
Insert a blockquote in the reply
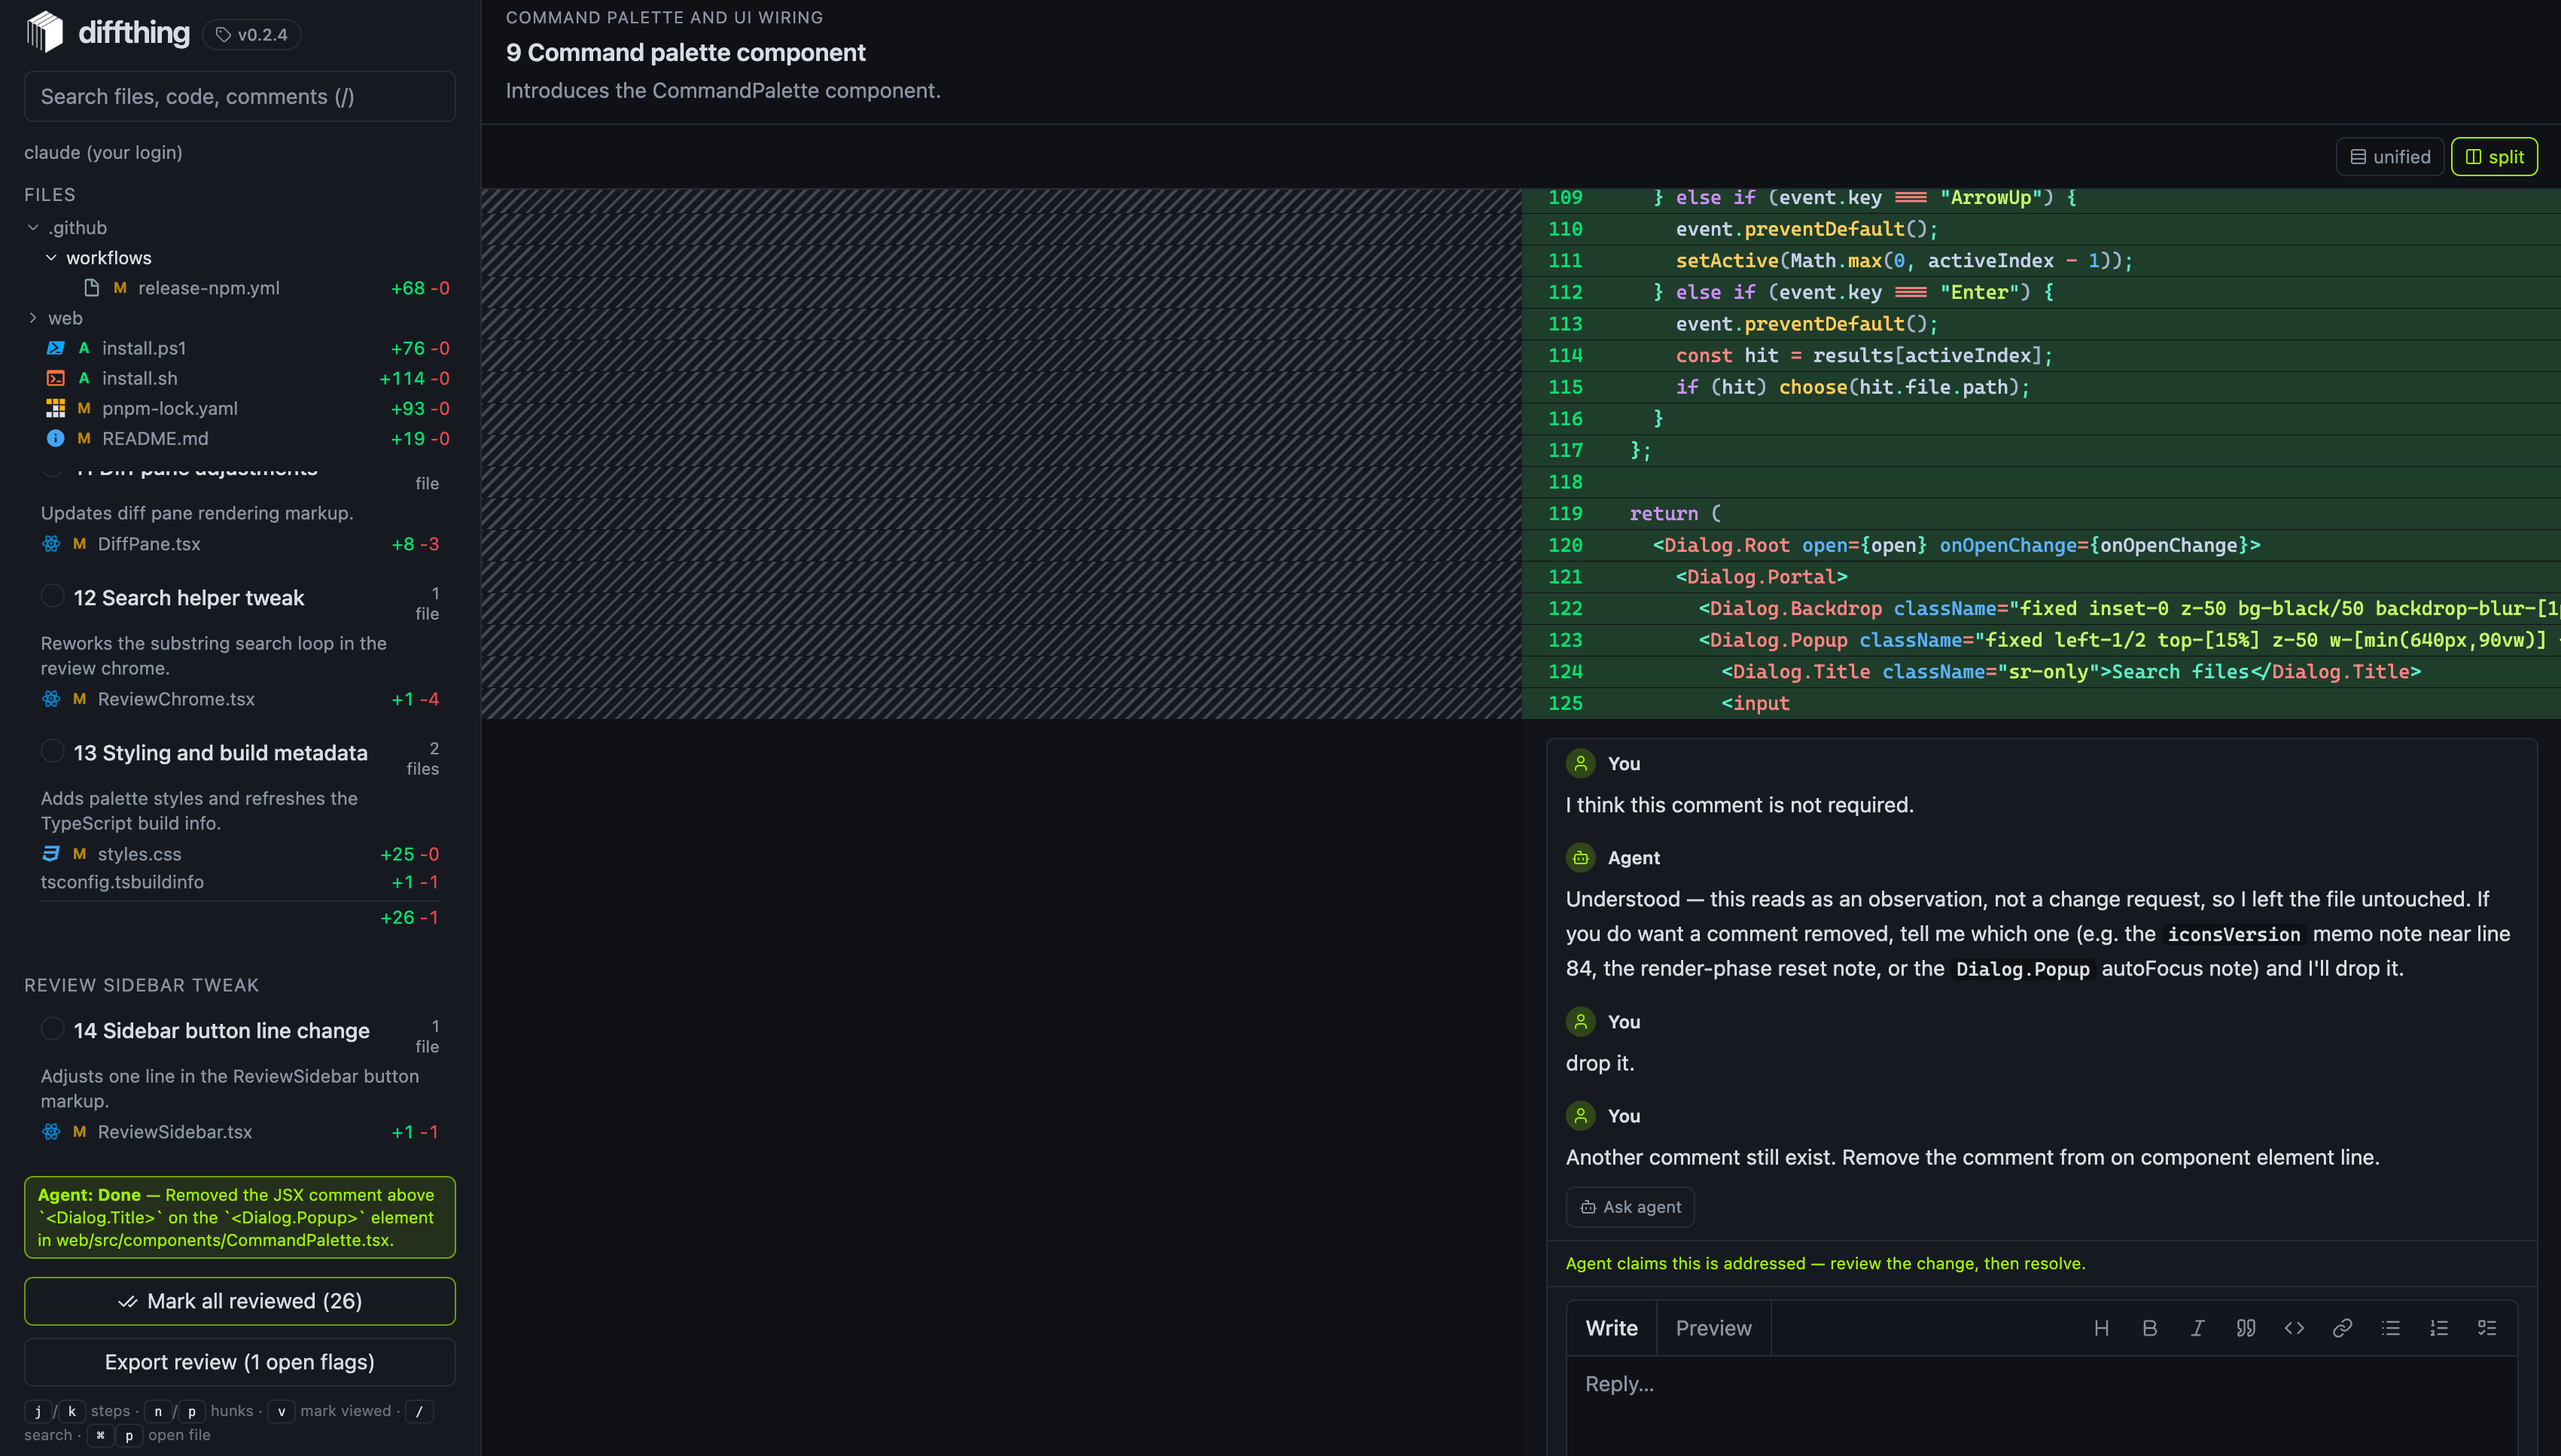click(x=2245, y=1328)
